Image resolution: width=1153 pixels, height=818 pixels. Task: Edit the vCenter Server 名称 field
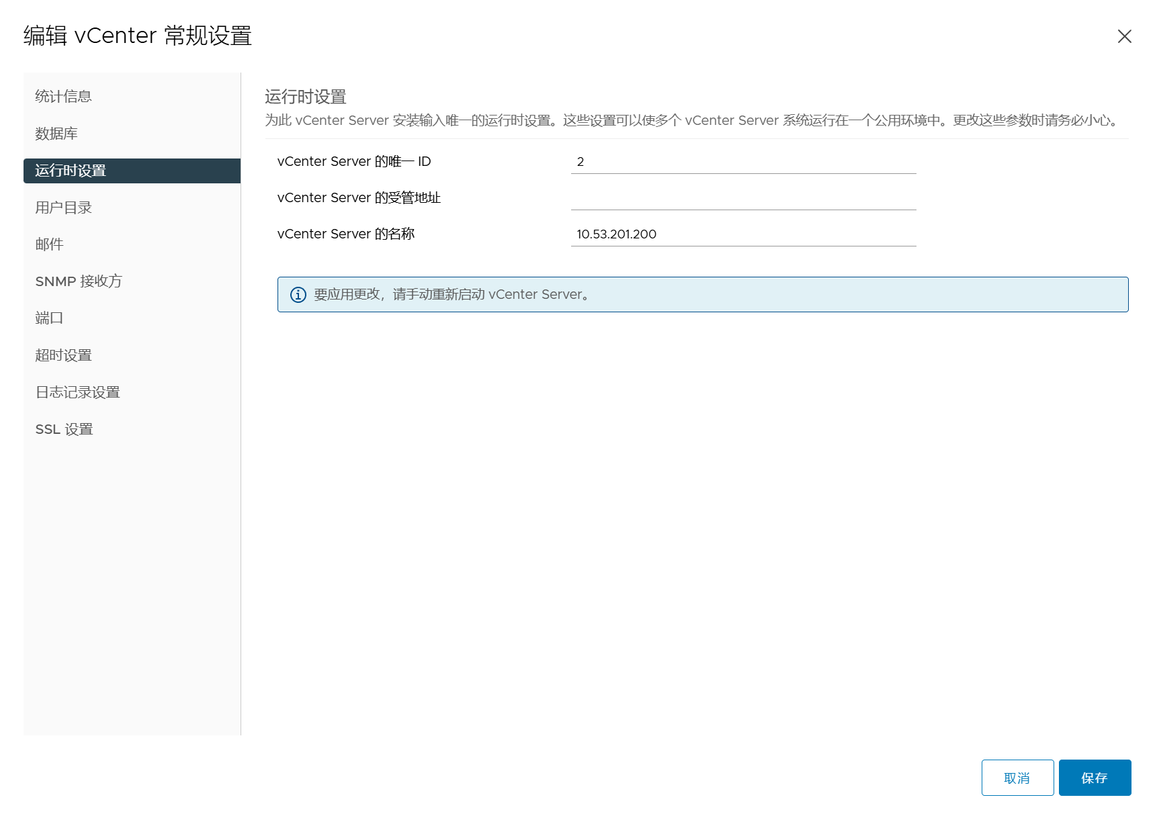[743, 234]
